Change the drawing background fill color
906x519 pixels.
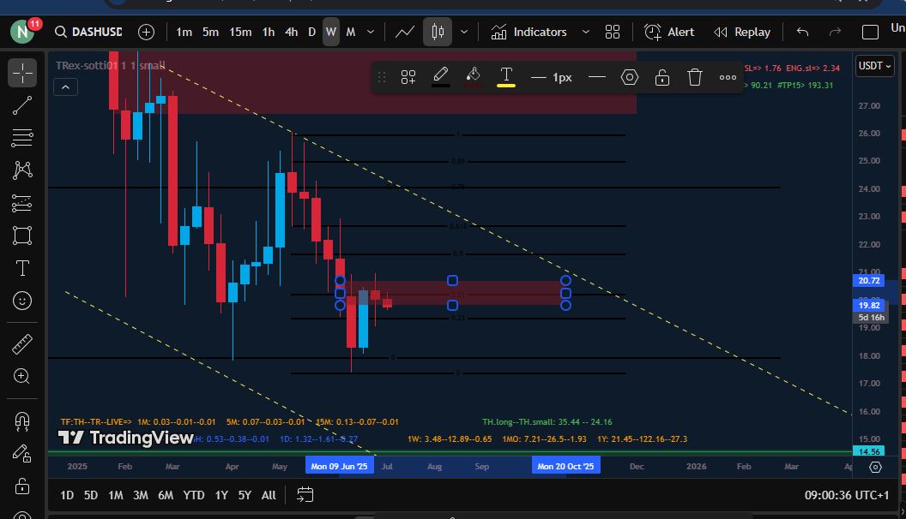click(474, 77)
